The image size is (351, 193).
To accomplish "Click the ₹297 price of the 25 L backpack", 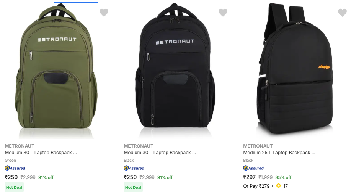I will point(250,177).
